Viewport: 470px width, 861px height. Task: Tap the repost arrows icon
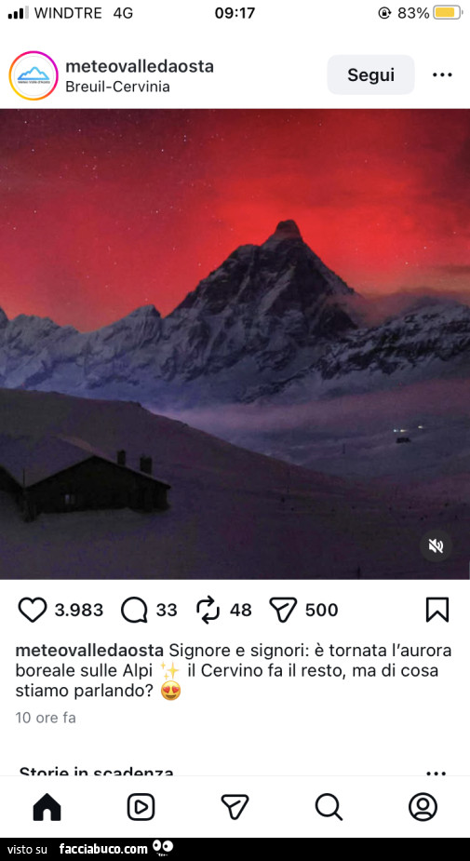[208, 610]
